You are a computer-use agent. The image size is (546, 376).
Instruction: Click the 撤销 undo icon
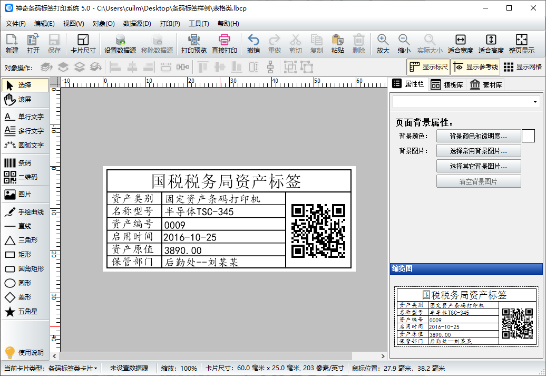(x=253, y=44)
